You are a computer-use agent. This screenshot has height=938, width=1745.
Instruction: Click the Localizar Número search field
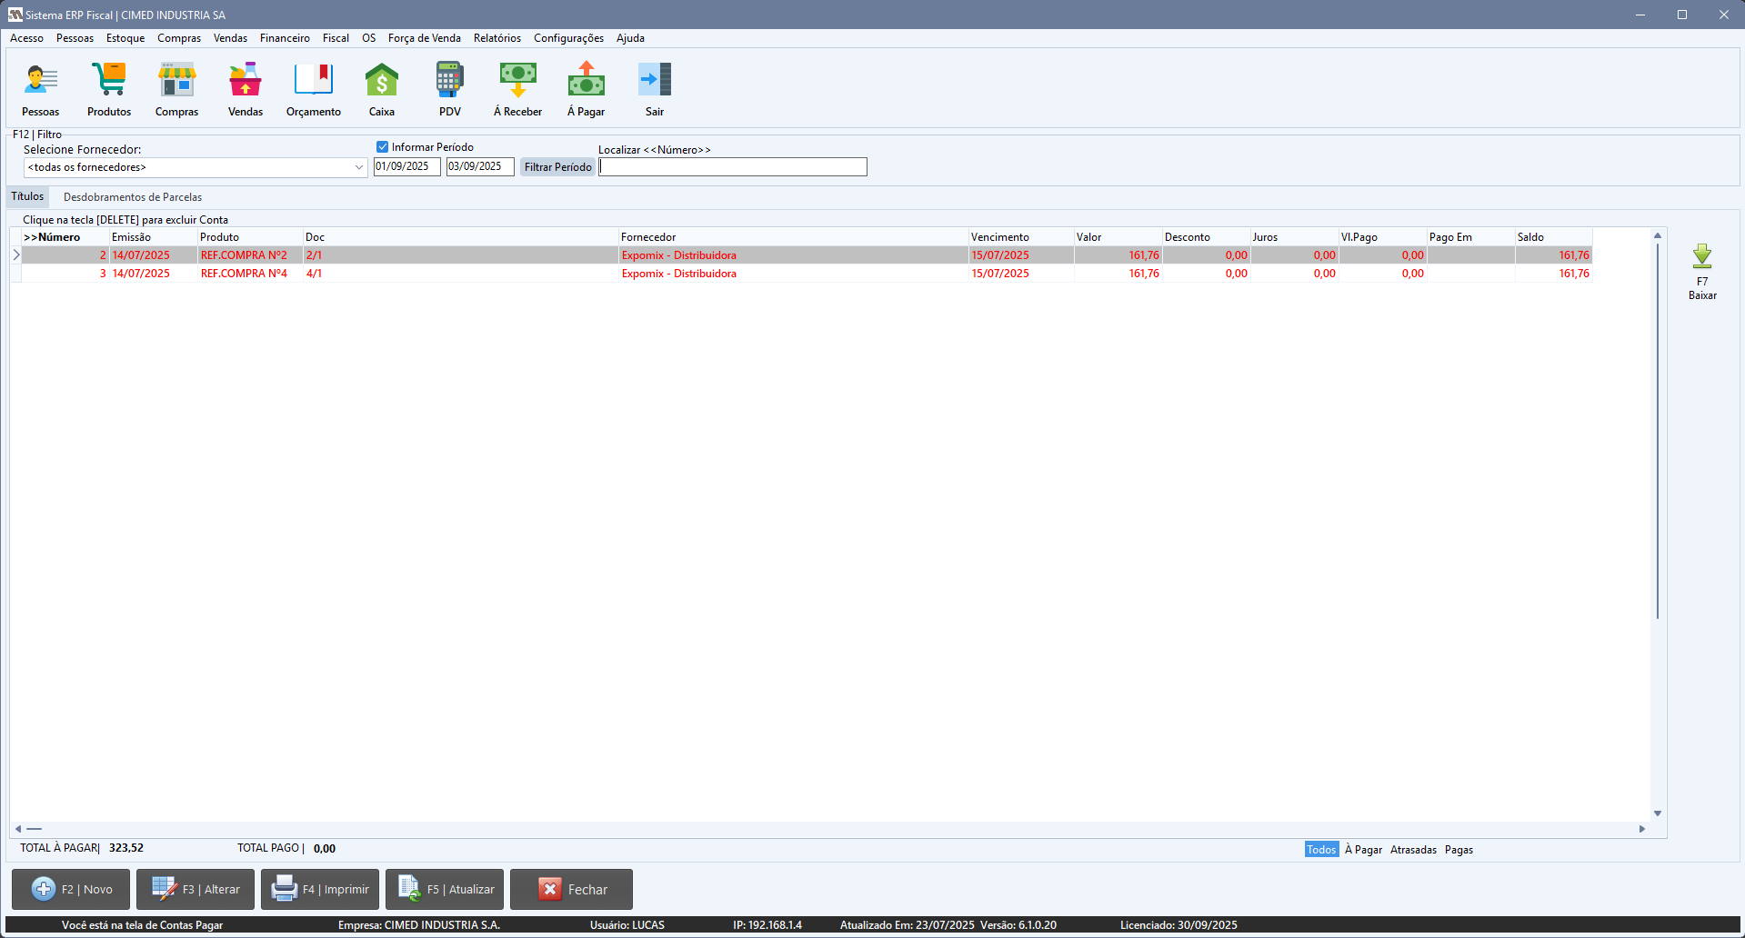point(733,167)
